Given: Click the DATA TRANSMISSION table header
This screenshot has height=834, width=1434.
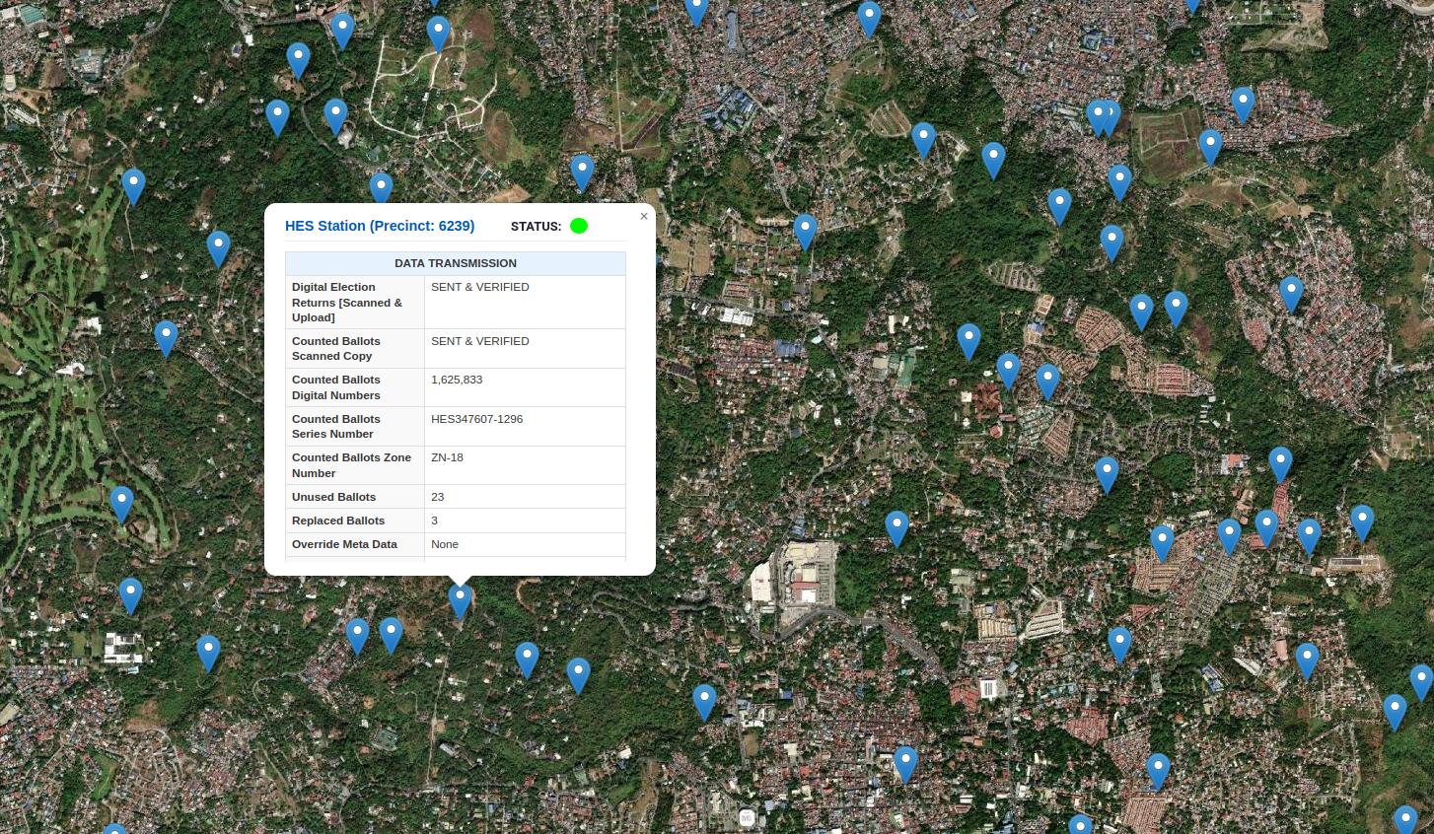Looking at the screenshot, I should pyautogui.click(x=455, y=263).
